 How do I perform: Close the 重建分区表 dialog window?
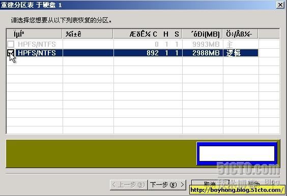pyautogui.click(x=280, y=5)
